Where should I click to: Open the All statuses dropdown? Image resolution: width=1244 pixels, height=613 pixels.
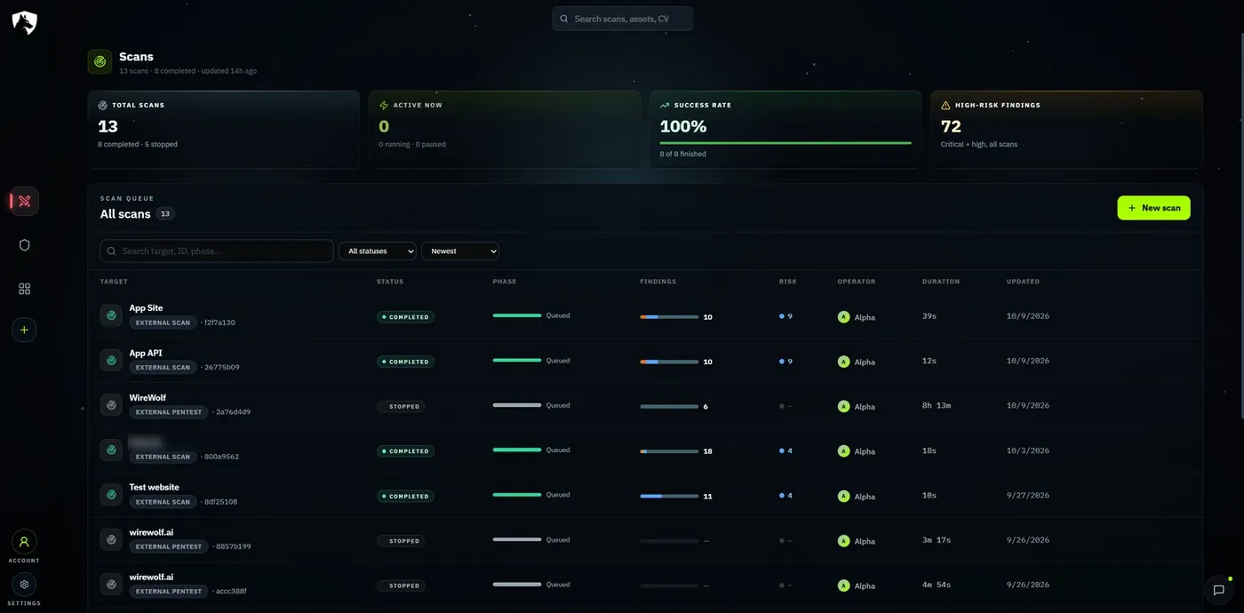[378, 251]
